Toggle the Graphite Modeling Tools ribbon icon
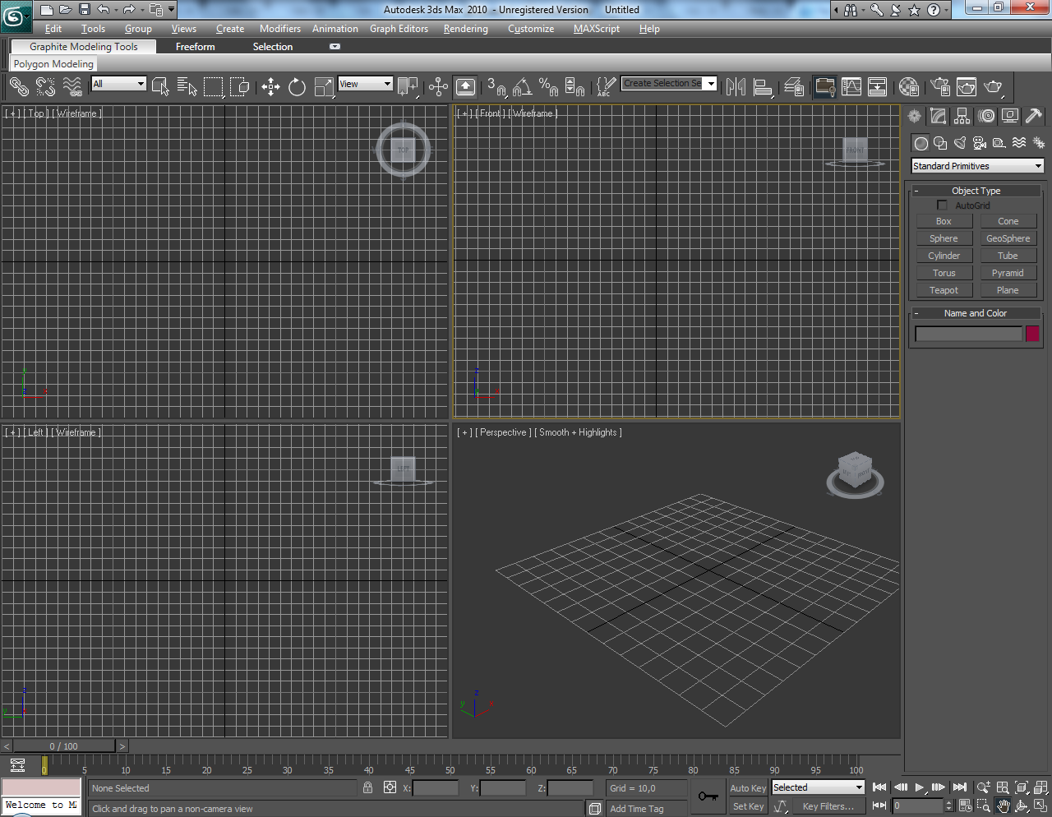The image size is (1052, 817). click(824, 86)
